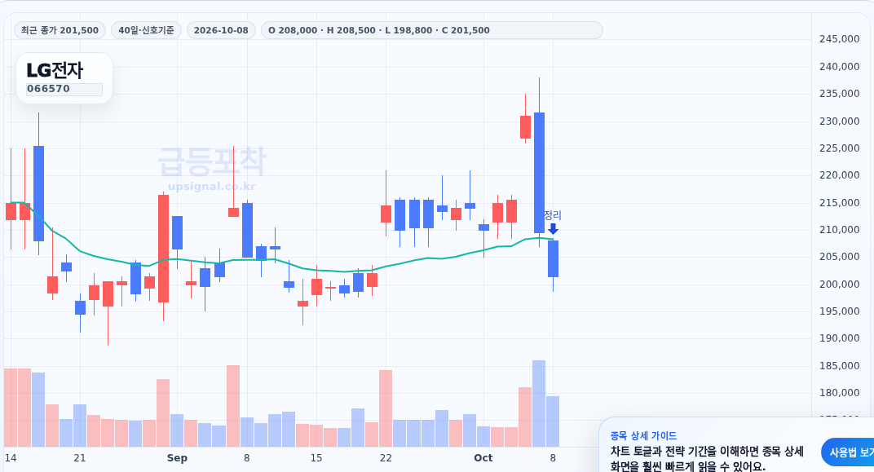Click the 066570 stock code field
Viewport: 874px width, 472px height.
(64, 89)
